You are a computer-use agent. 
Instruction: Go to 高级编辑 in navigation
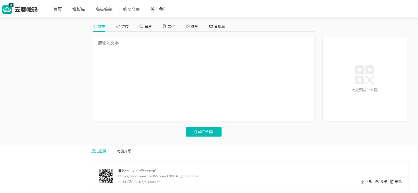[104, 9]
